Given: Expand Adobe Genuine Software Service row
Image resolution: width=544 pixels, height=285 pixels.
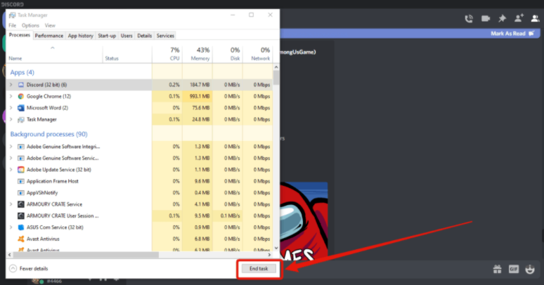Looking at the screenshot, I should 11,158.
